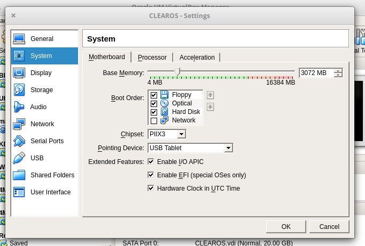365x246 pixels.
Task: Select the User Interface icon
Action: pyautogui.click(x=19, y=192)
